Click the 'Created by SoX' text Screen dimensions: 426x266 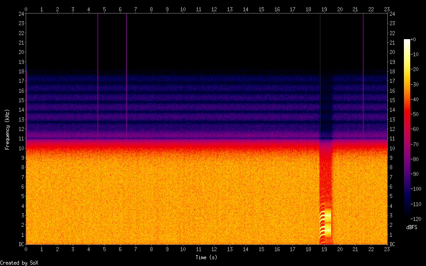19,262
